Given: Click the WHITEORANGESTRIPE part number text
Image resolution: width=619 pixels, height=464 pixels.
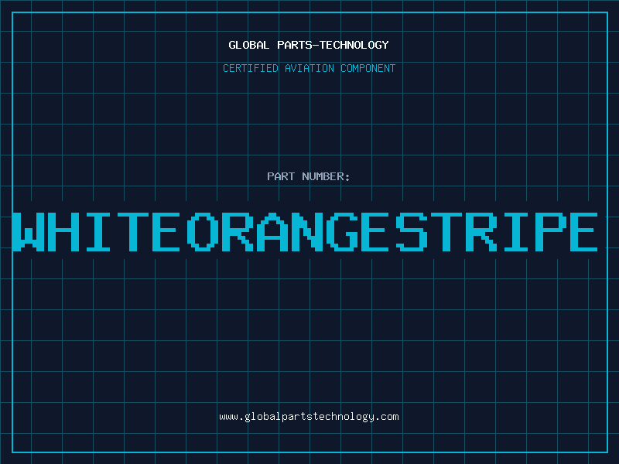Looking at the screenshot, I should pos(305,232).
